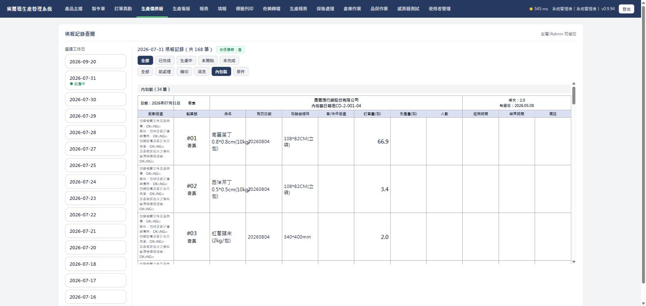Click the order quantity 66.9

point(383,141)
